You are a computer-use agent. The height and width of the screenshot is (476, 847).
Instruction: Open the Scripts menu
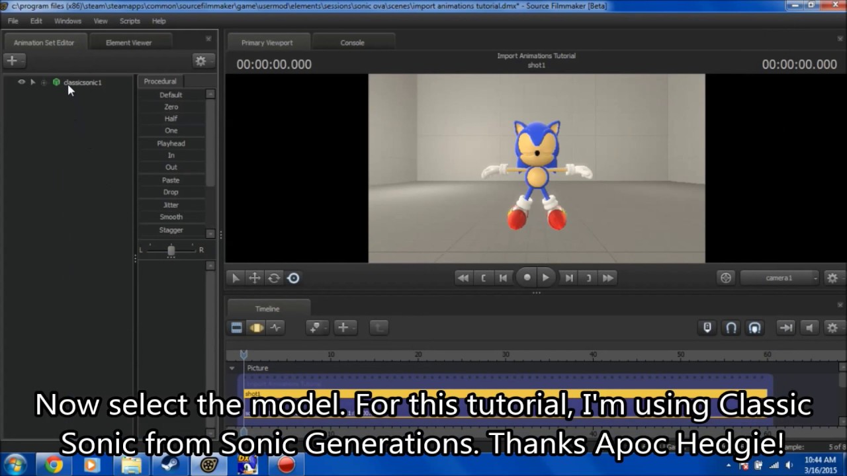(x=130, y=21)
